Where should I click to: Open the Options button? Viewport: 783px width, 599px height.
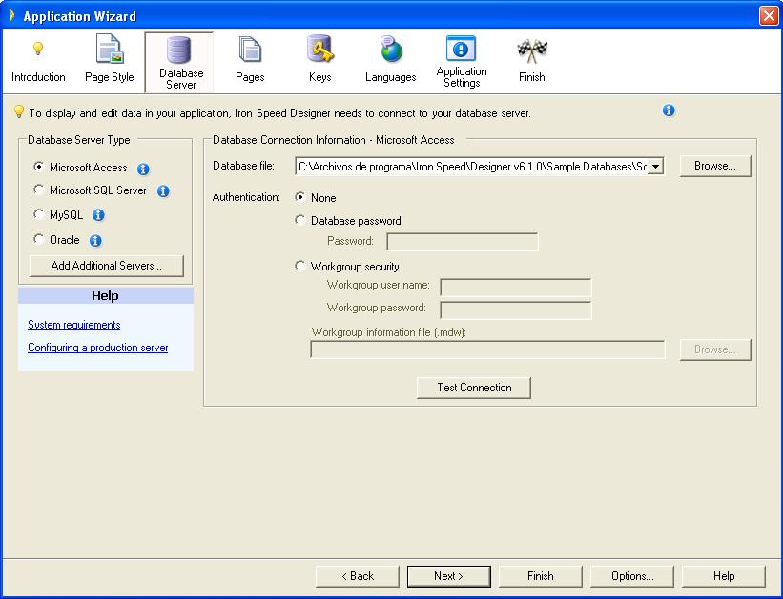(x=632, y=576)
